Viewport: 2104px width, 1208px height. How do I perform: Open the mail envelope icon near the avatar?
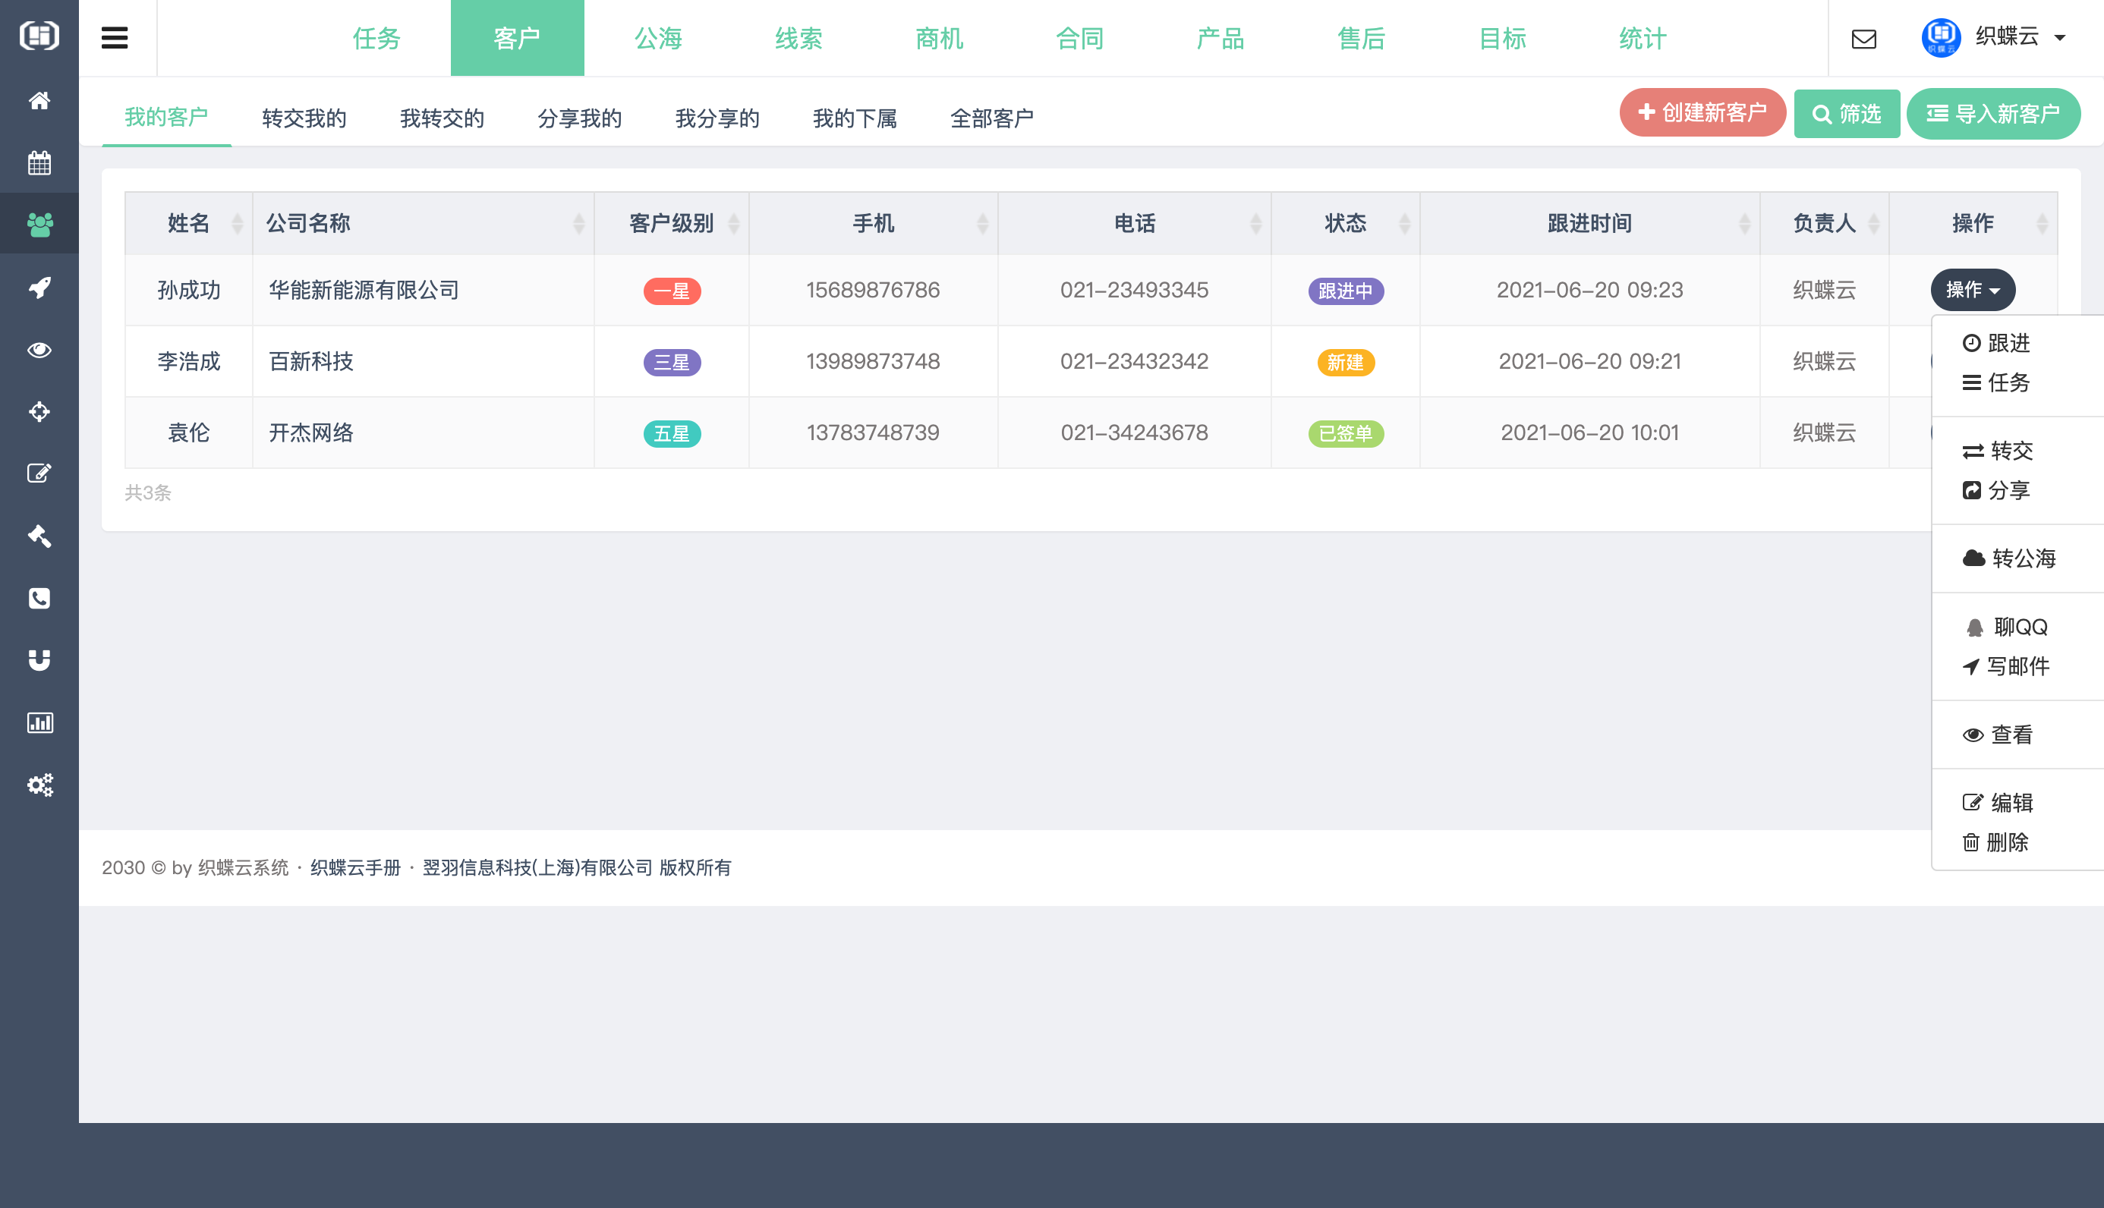click(1863, 38)
